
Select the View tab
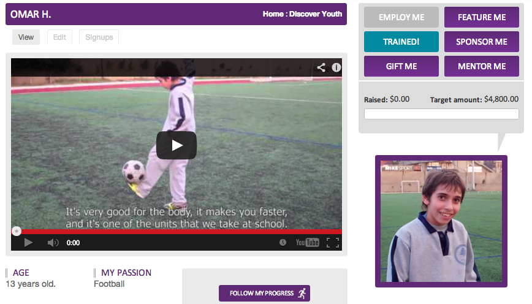tap(26, 37)
